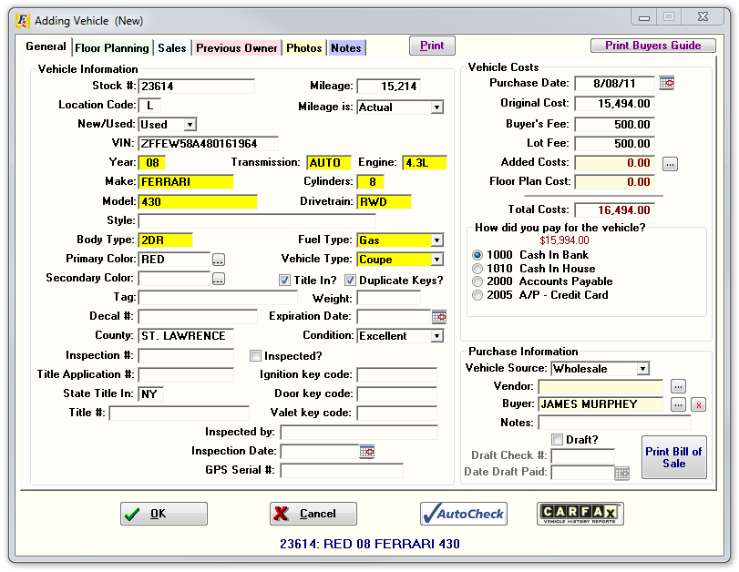Screen dimensions: 739x572
Task: Switch to the Notes tab
Action: 346,48
